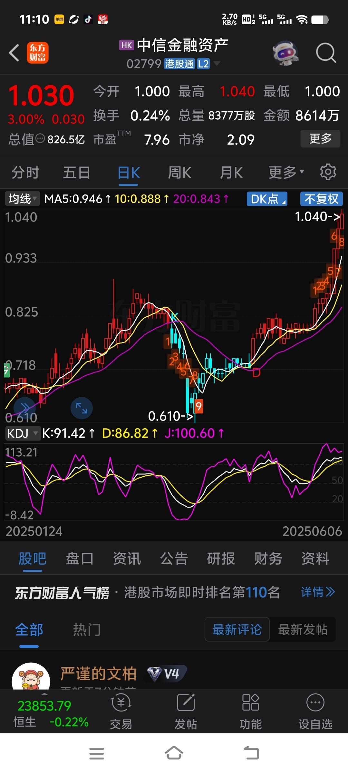Screen dimensions: 348x774
Task: Expand the 恒生 index ticker
Action: click(x=44, y=694)
